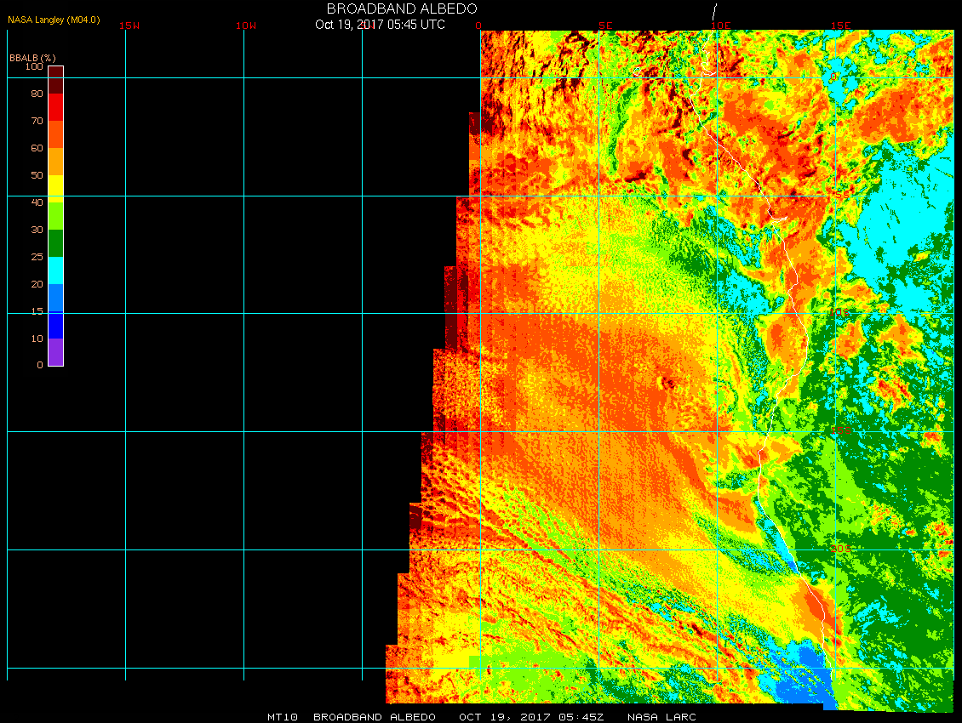Click NASA LARC in the footer
962x723 pixels.
pos(661,717)
